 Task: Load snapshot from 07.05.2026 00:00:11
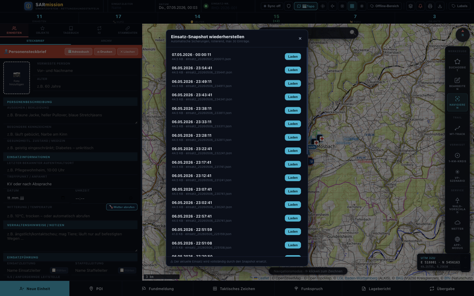(x=293, y=57)
